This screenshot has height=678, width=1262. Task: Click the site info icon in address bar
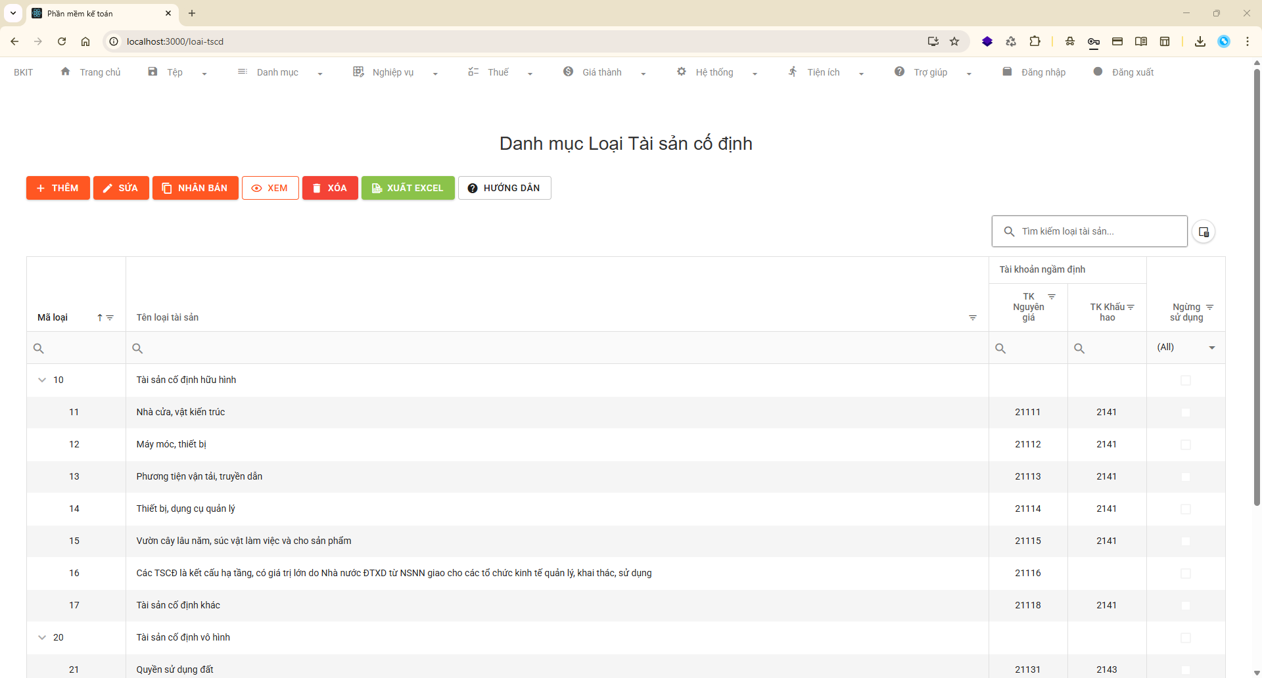(114, 41)
